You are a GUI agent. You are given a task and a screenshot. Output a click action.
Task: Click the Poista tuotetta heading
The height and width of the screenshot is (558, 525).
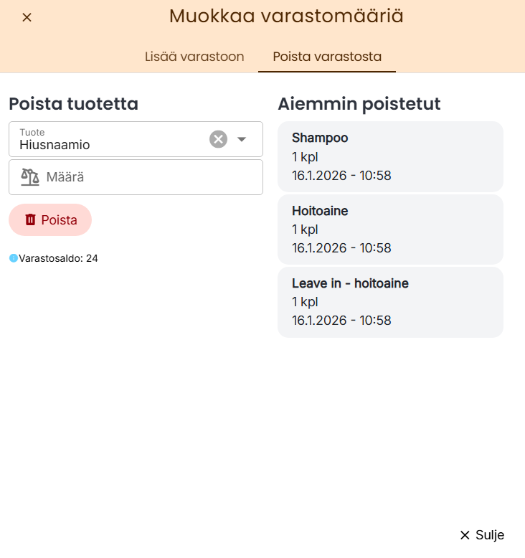[73, 104]
